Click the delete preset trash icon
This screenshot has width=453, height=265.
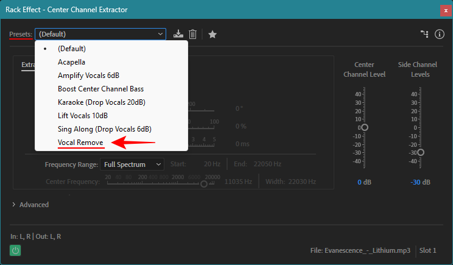pos(192,34)
